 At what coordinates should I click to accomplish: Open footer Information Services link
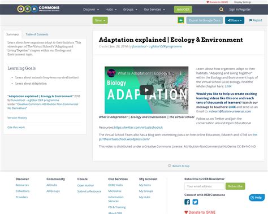click(116, 199)
